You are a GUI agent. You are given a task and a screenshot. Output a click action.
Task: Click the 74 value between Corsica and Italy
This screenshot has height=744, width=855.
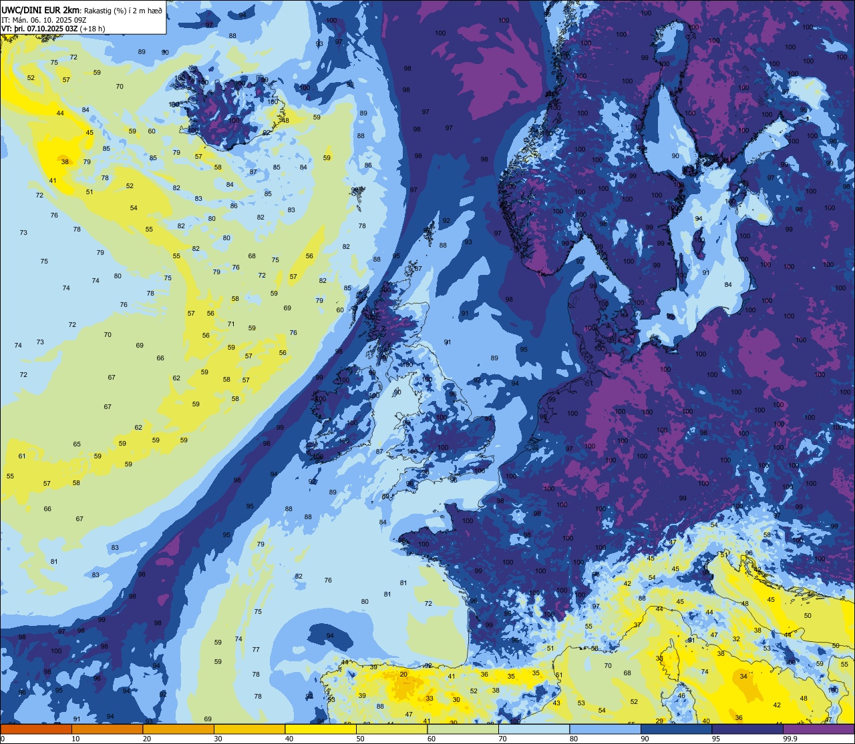pos(705,671)
